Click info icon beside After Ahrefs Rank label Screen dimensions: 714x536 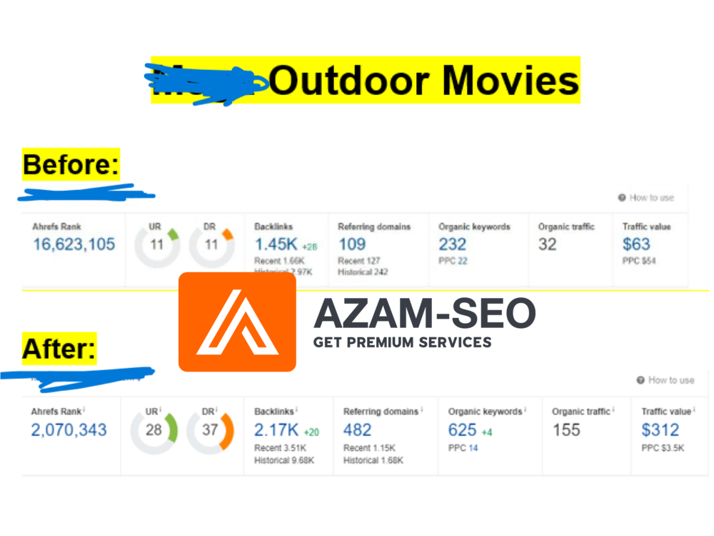click(x=84, y=410)
